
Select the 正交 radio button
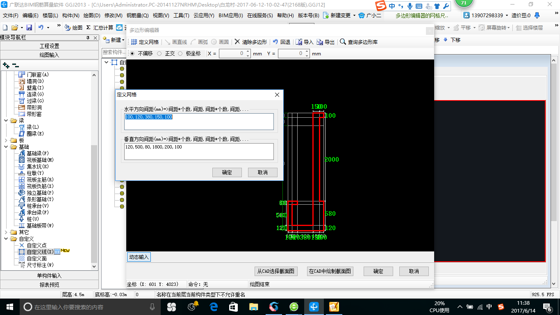(x=159, y=54)
